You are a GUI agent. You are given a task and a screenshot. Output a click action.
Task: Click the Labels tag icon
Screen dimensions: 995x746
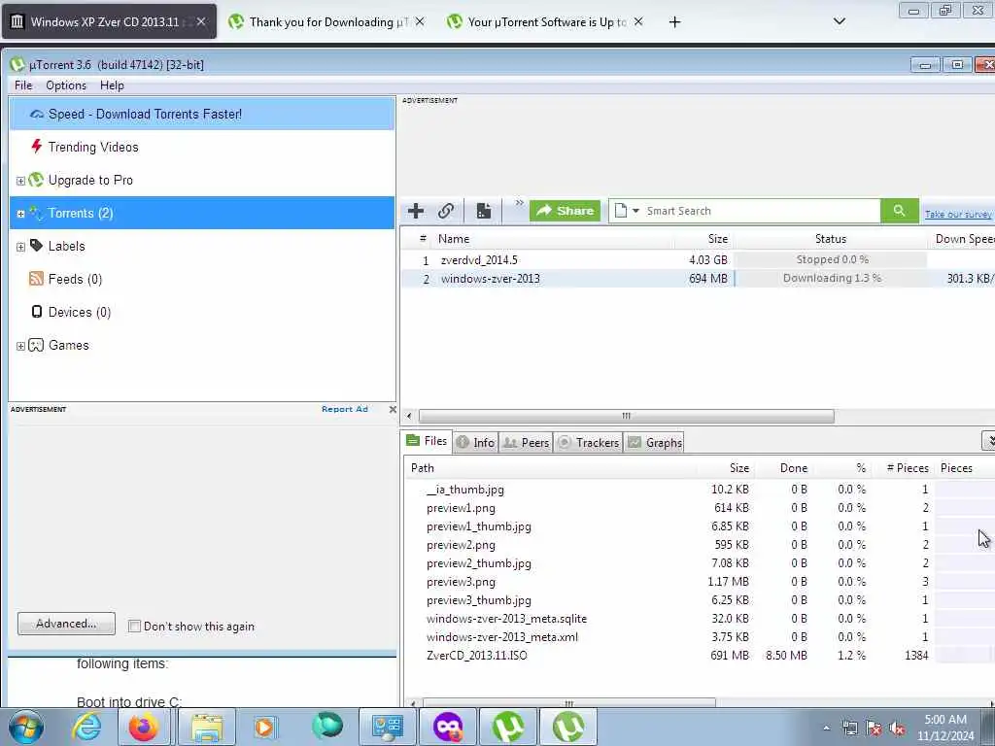click(37, 246)
